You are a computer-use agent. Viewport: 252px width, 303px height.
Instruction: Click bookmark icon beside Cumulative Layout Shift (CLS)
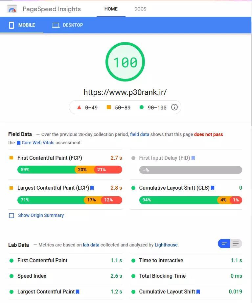coord(213,188)
